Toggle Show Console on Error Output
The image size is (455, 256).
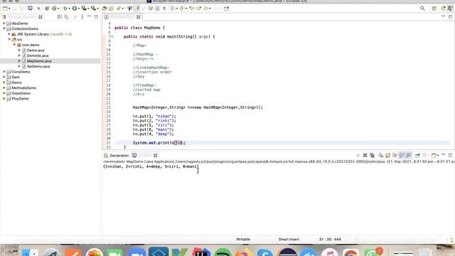[409, 155]
